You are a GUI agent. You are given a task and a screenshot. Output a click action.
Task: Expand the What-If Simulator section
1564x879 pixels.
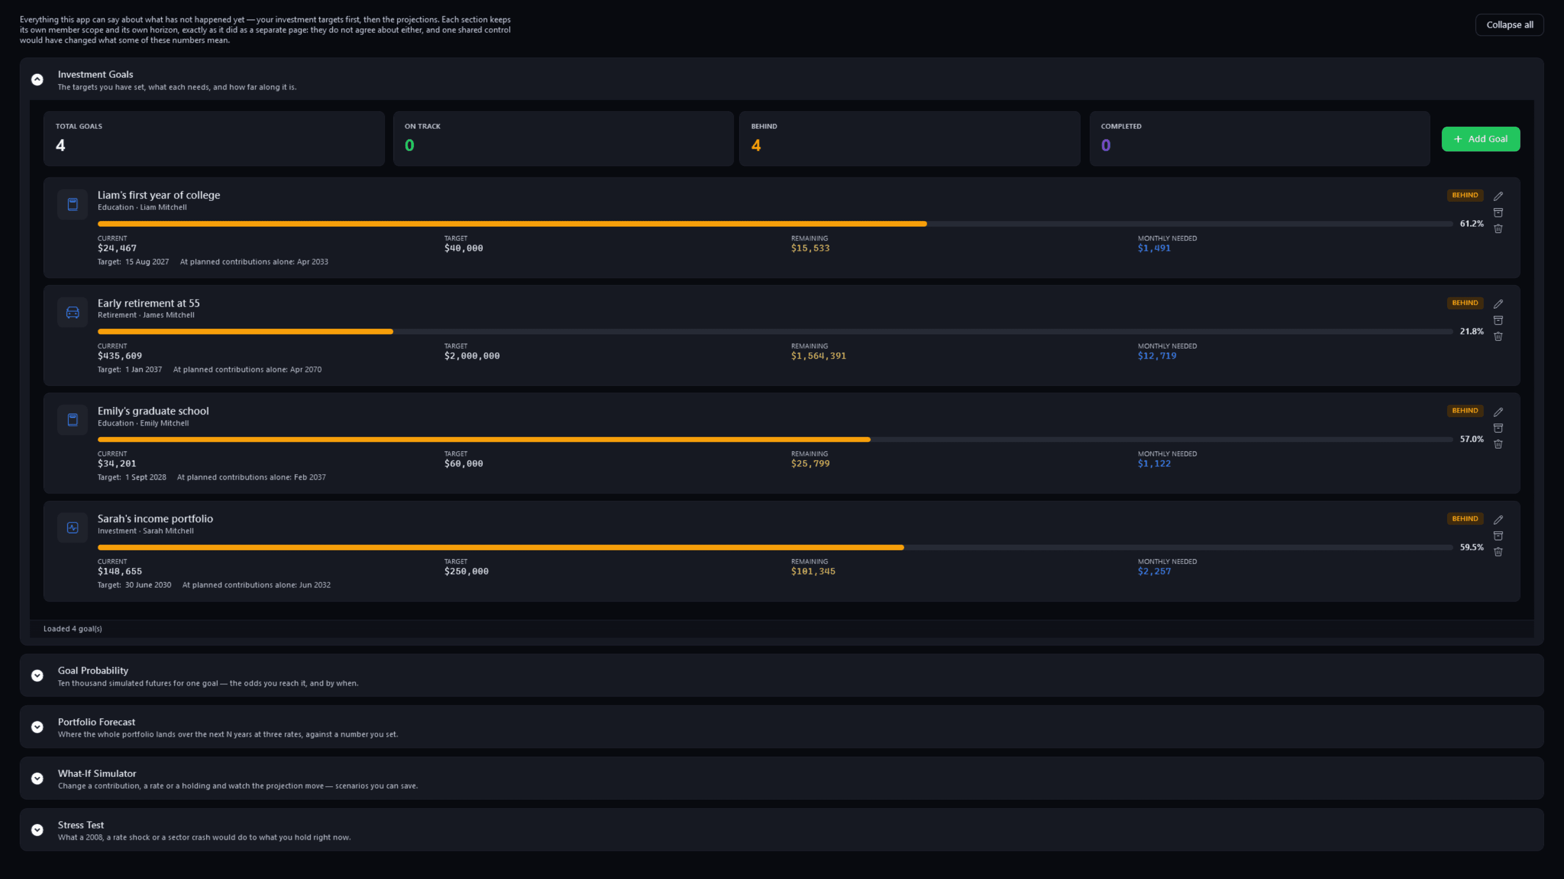[37, 778]
